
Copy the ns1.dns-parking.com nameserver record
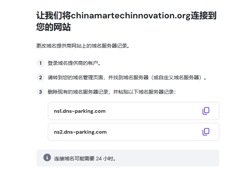tap(206, 111)
